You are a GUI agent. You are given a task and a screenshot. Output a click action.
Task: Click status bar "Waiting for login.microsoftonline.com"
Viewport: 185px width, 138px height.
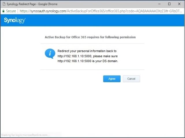pos(25,135)
